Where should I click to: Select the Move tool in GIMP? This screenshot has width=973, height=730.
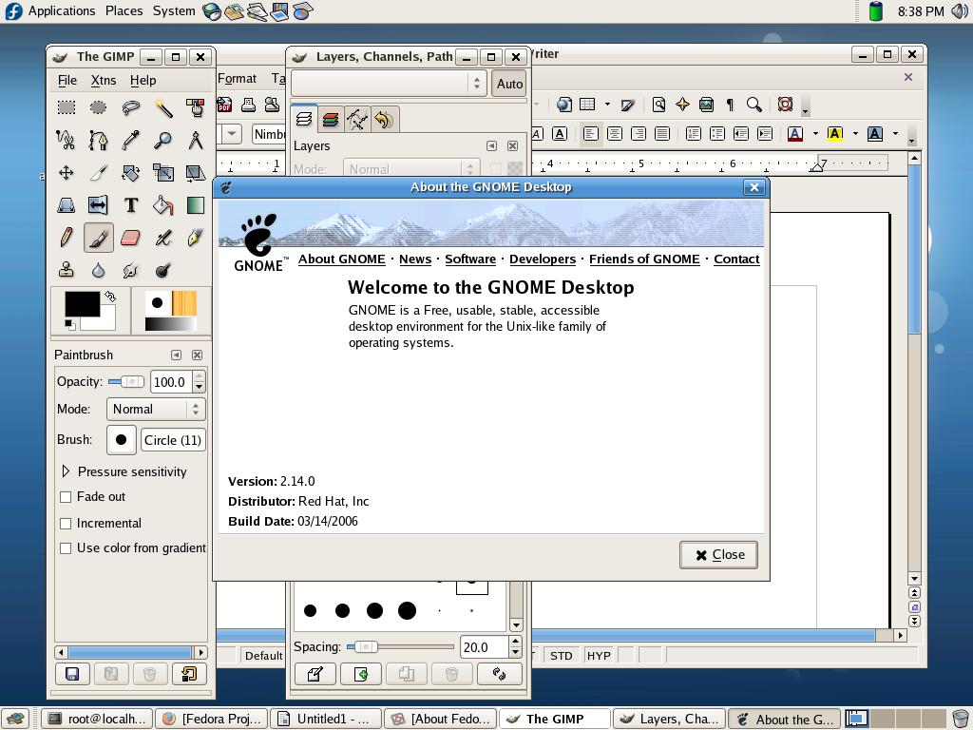click(66, 173)
